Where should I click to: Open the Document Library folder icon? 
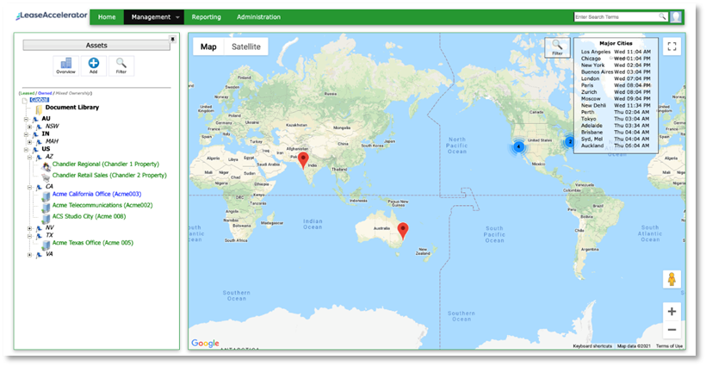coord(39,109)
